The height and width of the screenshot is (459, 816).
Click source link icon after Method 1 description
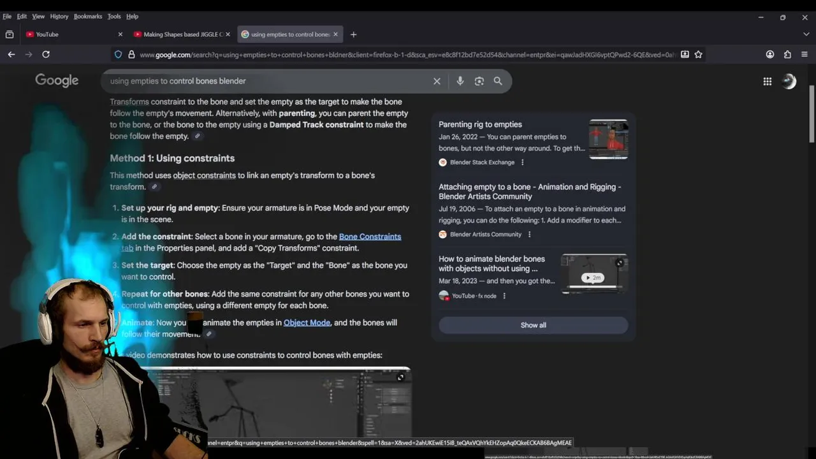154,187
